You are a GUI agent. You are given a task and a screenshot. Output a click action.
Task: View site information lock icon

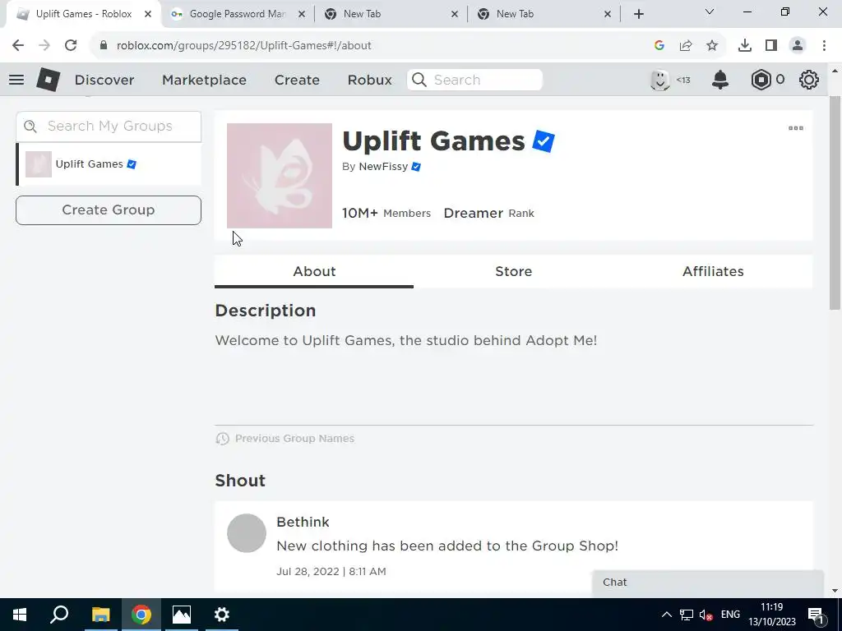click(x=104, y=46)
